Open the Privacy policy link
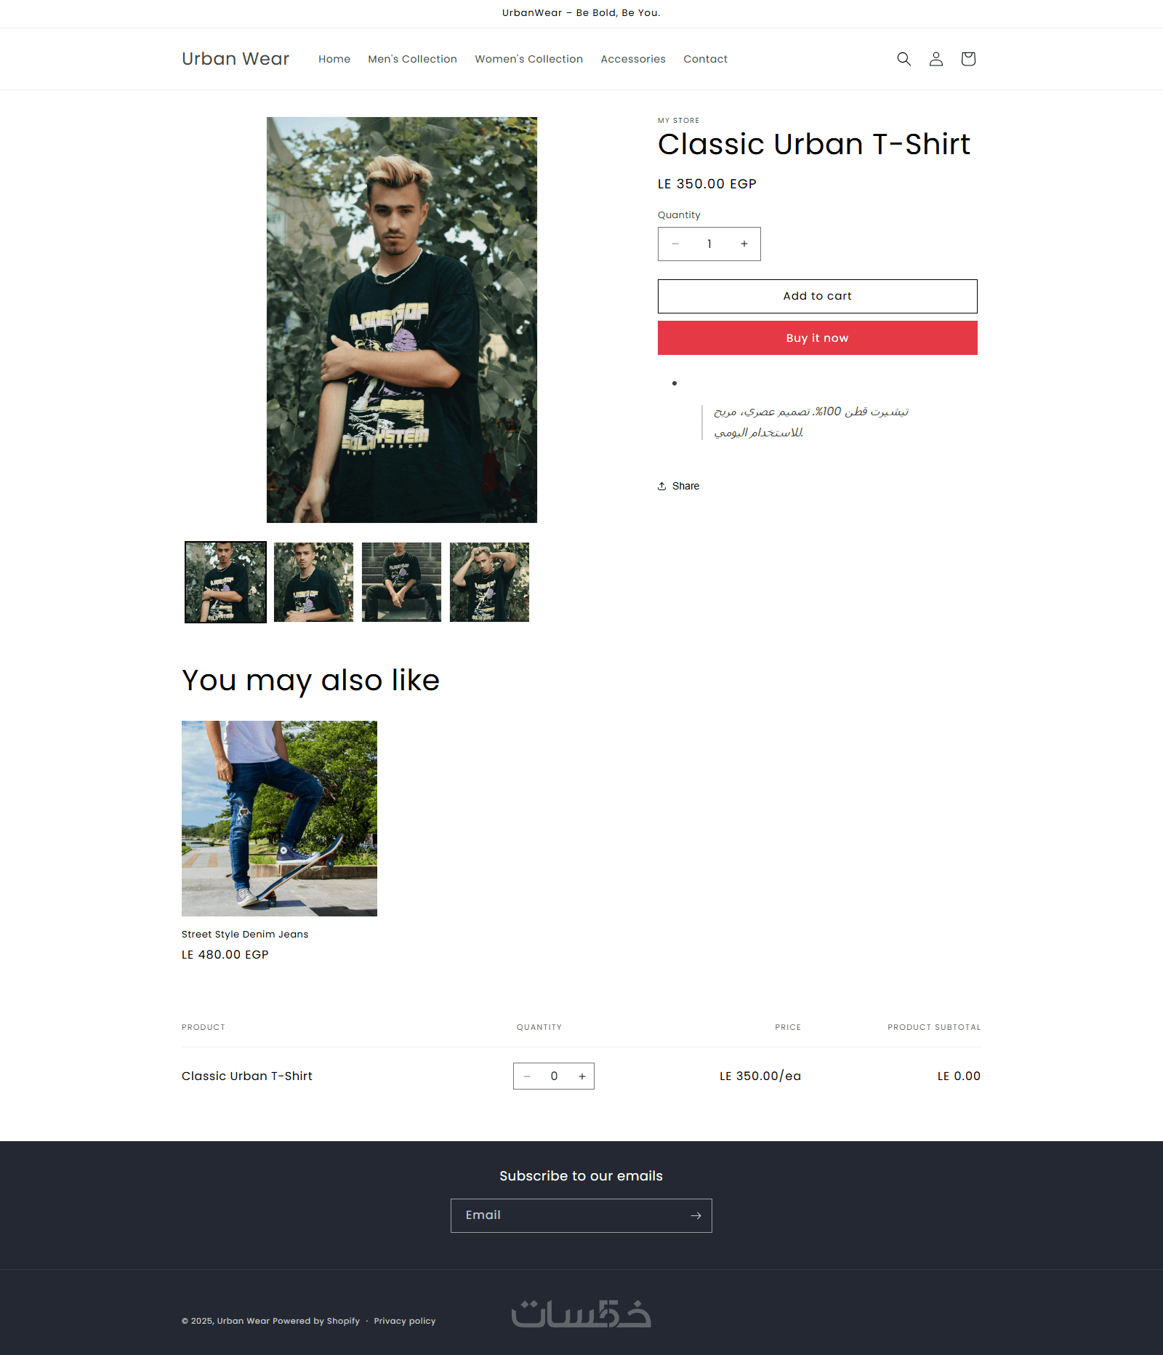 pyautogui.click(x=405, y=1321)
